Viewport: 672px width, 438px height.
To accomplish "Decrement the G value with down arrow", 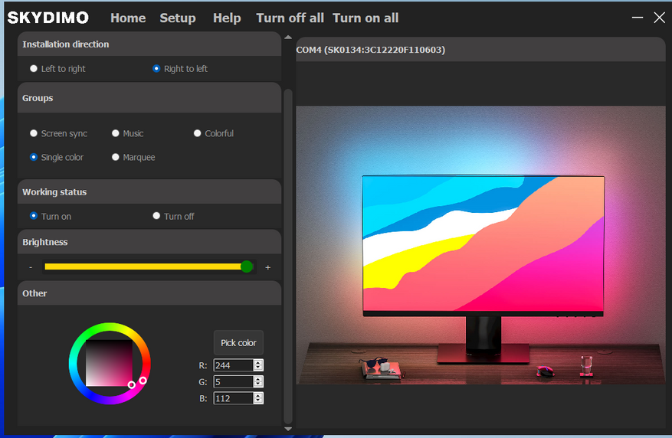I will click(x=258, y=384).
